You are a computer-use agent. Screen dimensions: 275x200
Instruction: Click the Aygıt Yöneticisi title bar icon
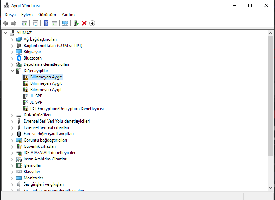tap(6, 6)
